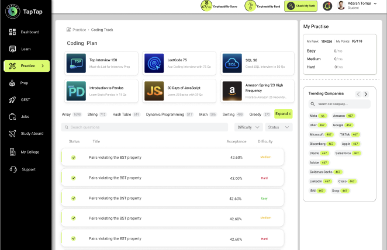Click the Dashboard grid icon
Viewport: 387px width, 250px height.
(x=12, y=32)
